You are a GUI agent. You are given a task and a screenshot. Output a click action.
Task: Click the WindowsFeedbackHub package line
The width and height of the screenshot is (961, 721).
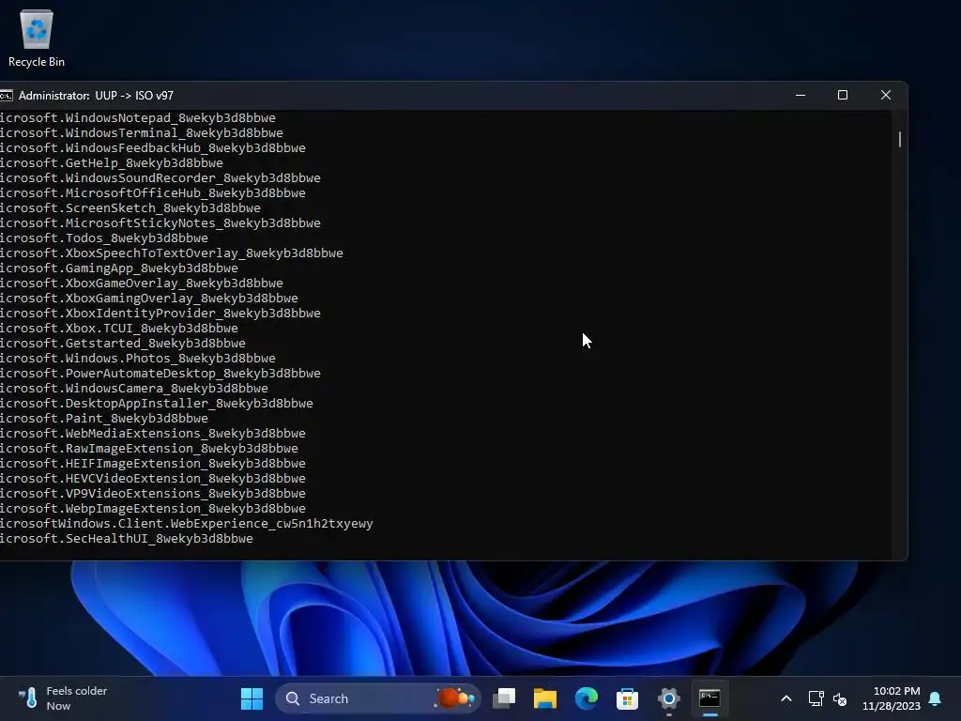(153, 147)
